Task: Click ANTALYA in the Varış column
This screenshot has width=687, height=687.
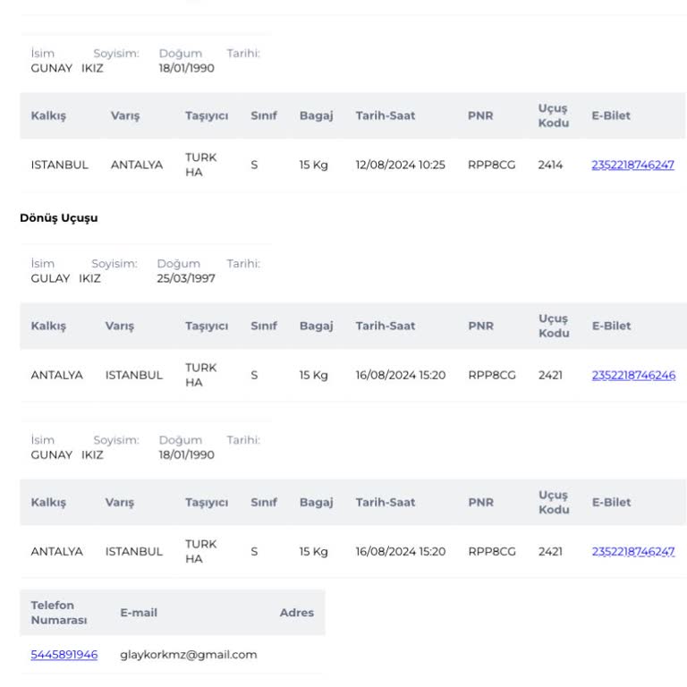Action: click(137, 165)
